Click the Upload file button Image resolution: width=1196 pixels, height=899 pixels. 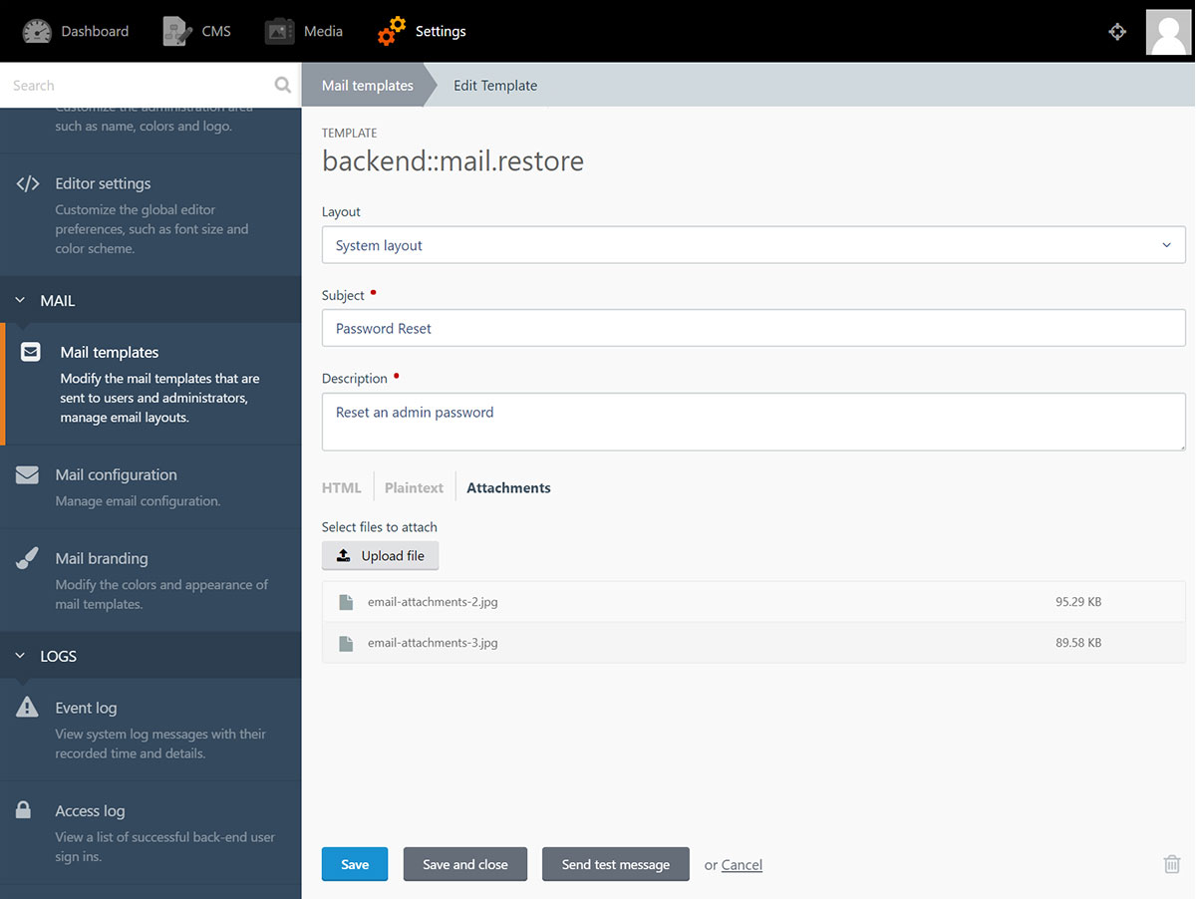(380, 556)
